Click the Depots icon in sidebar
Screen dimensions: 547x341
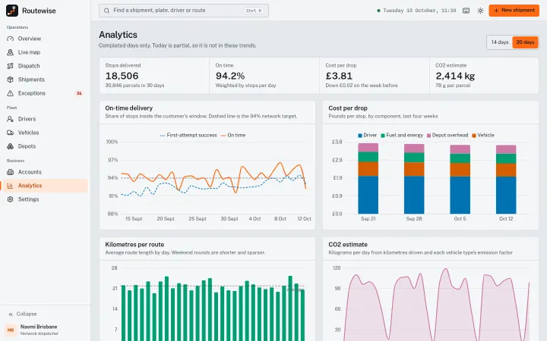click(10, 146)
